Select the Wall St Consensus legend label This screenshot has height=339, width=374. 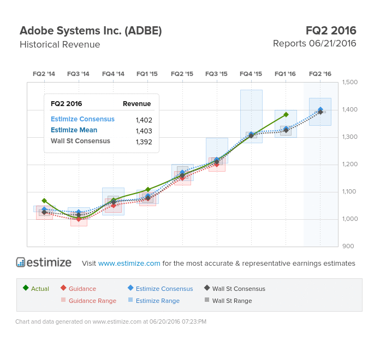239,289
